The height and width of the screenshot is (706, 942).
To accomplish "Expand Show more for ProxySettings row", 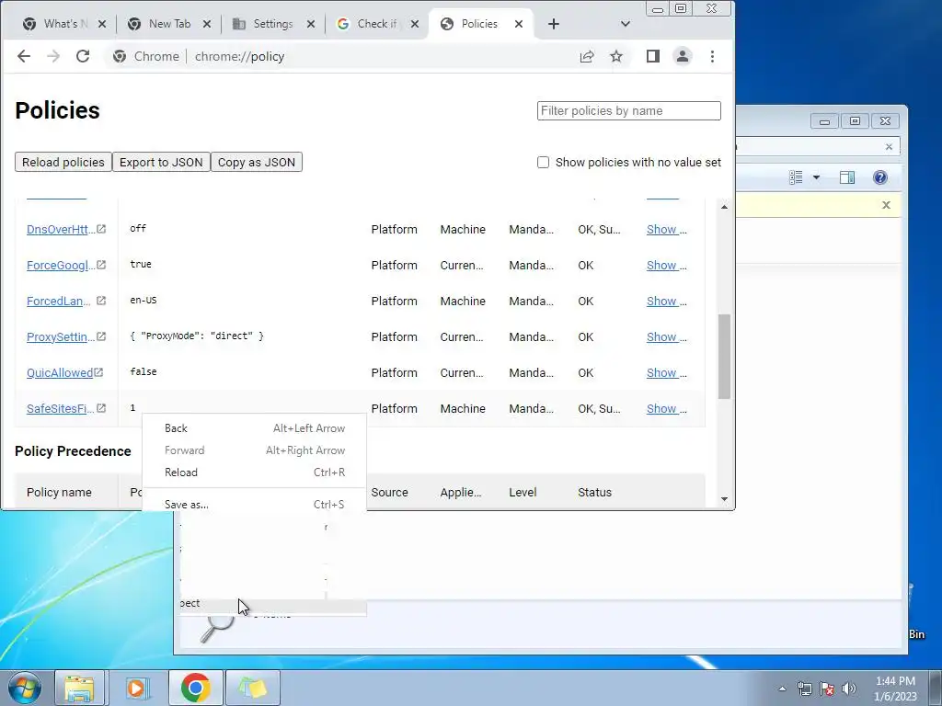I will [666, 336].
